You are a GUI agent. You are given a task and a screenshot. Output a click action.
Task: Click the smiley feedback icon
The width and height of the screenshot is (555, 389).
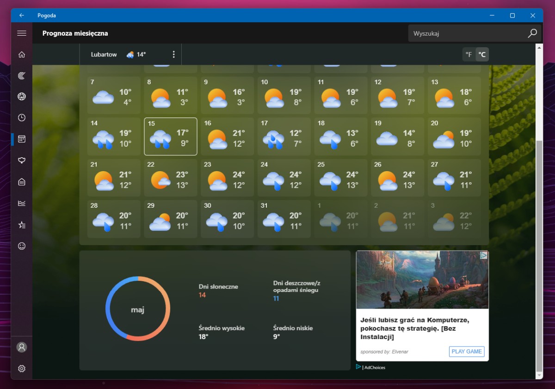[22, 246]
